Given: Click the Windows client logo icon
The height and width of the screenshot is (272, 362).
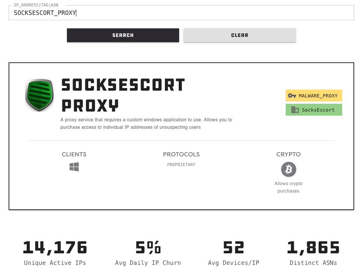Looking at the screenshot, I should (74, 167).
